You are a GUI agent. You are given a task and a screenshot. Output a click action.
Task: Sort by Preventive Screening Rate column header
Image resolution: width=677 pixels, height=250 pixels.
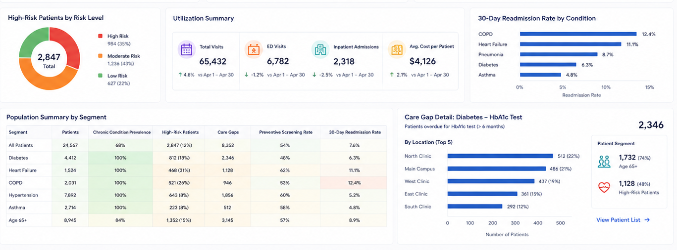coord(286,132)
